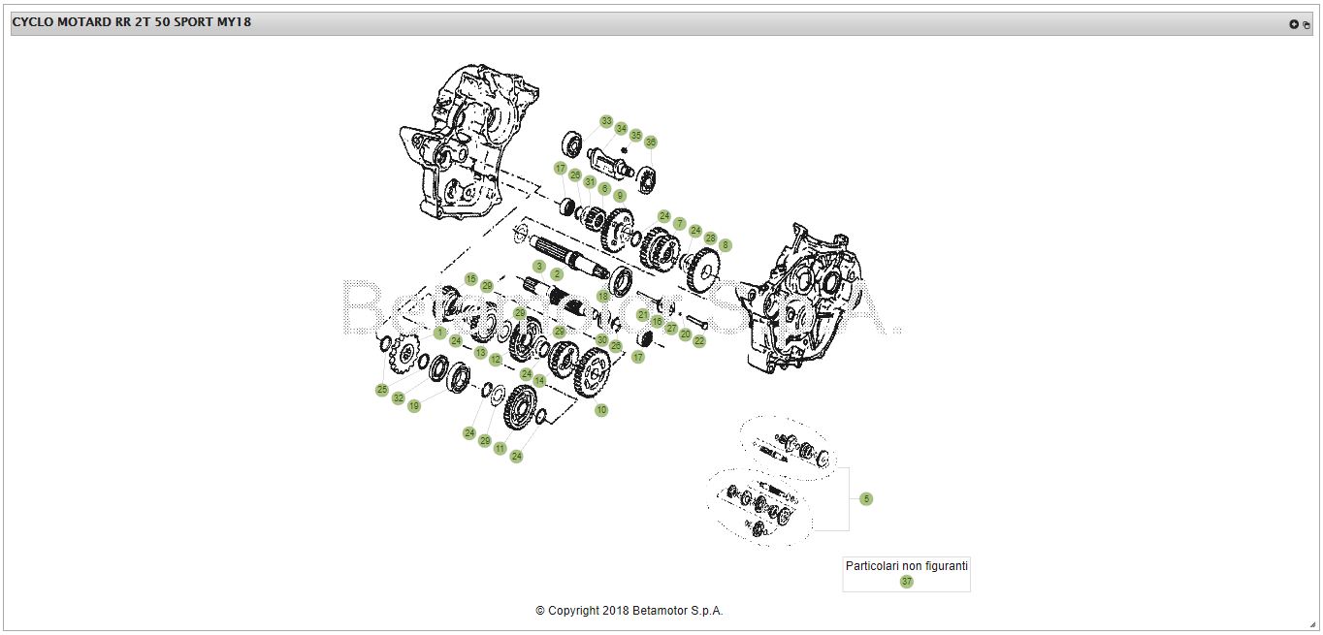The height and width of the screenshot is (635, 1323).
Task: Click the resize grip at panel corner
Action: pos(1313,625)
